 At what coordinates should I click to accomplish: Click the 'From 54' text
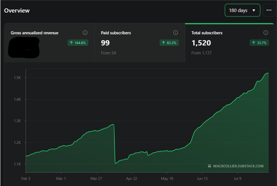click(108, 53)
